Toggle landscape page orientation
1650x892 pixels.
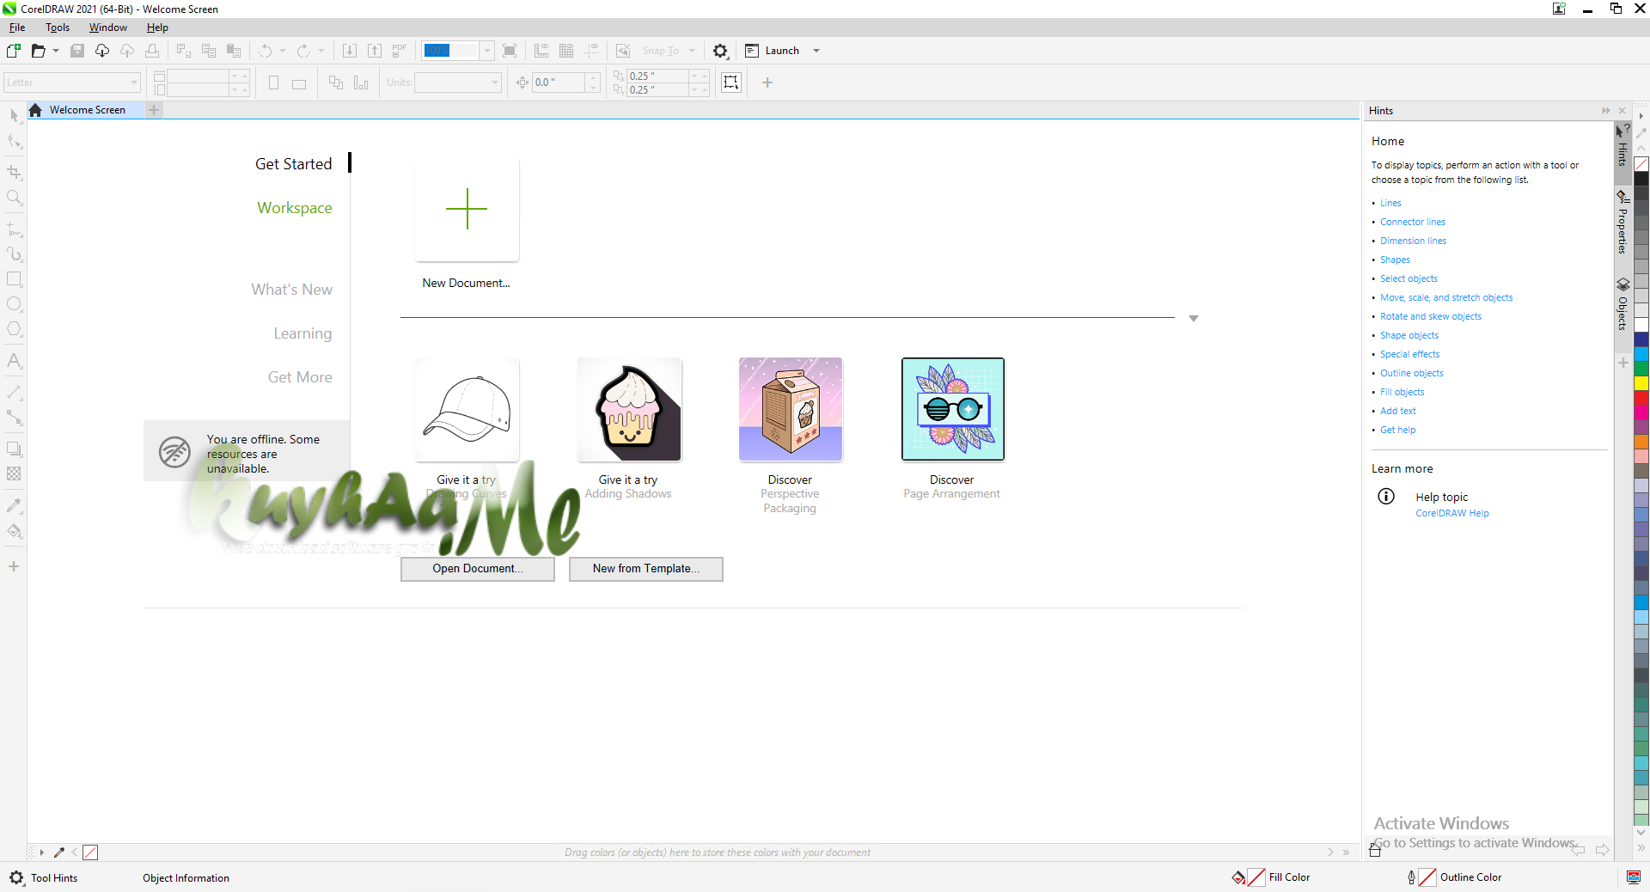[299, 83]
